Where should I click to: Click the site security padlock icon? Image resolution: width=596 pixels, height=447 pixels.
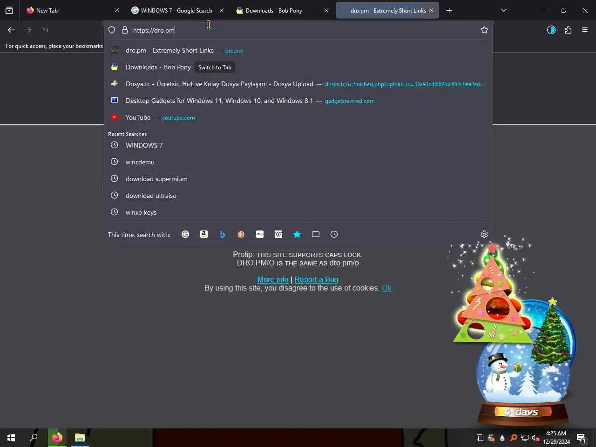[x=125, y=30]
